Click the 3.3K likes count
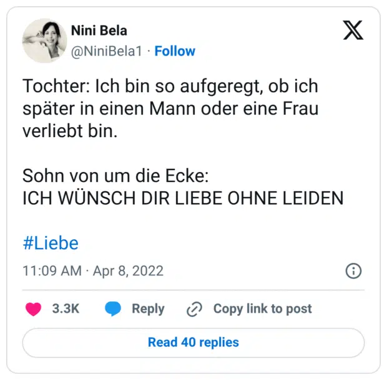Image resolution: width=387 pixels, height=380 pixels. (x=66, y=309)
